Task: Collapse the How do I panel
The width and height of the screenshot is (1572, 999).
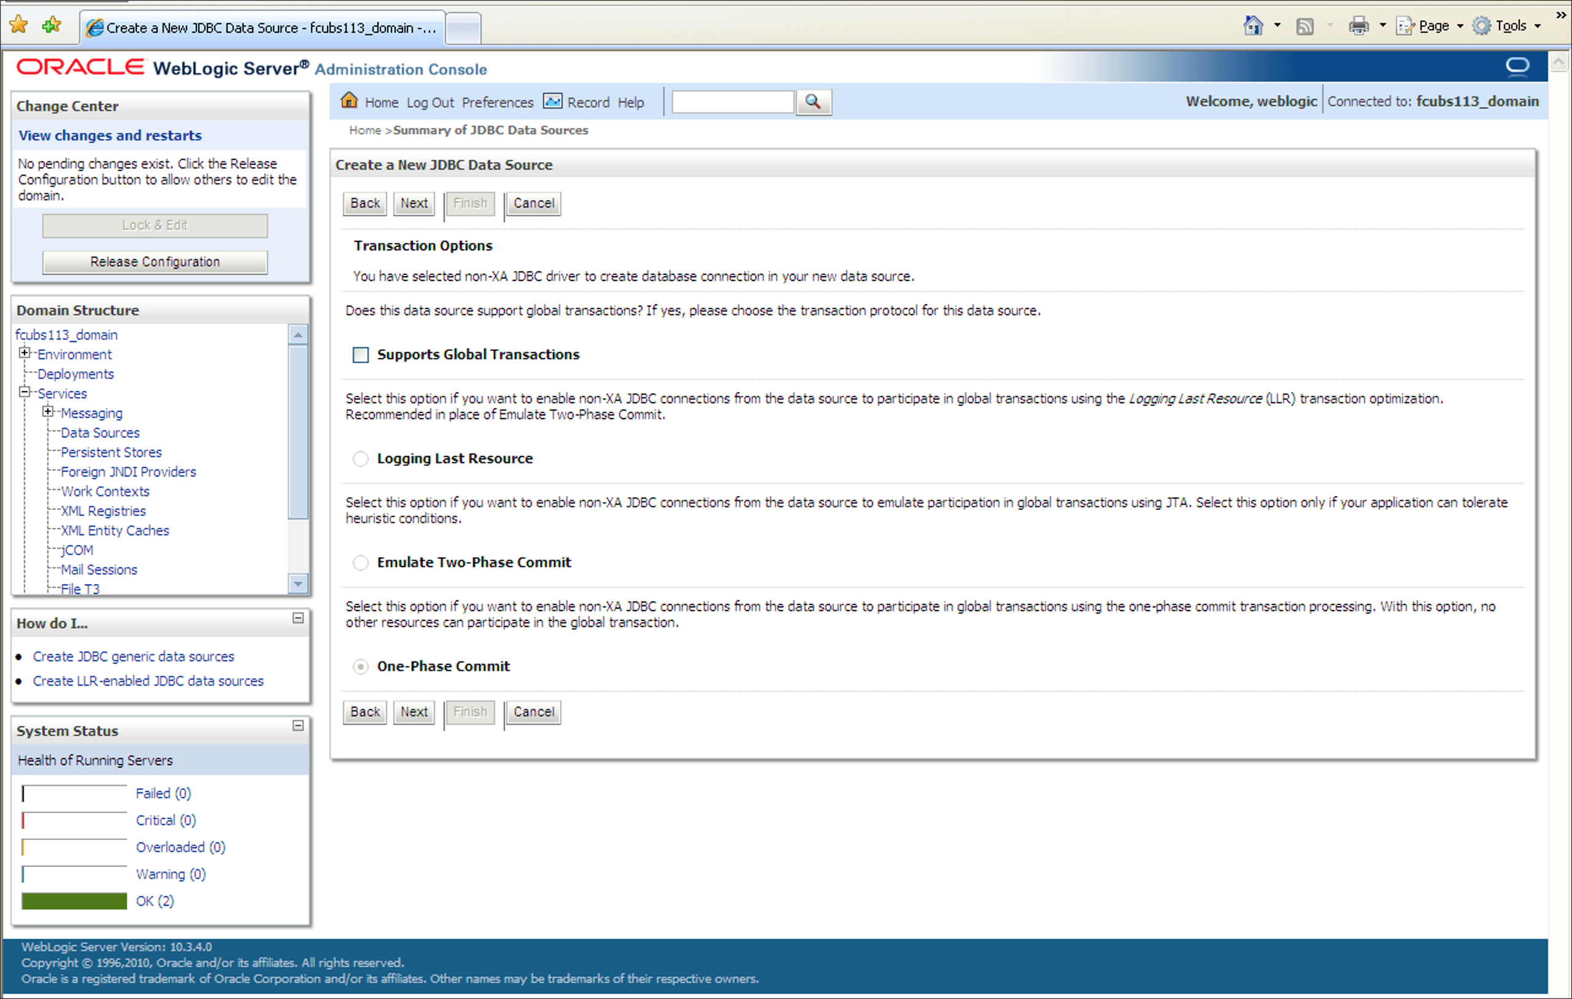Action: click(x=298, y=618)
